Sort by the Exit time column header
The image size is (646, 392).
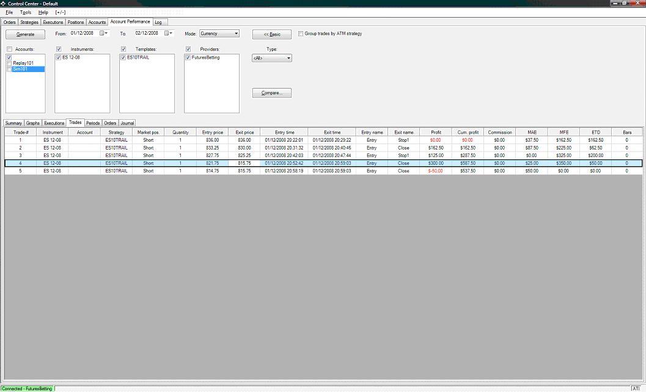(332, 132)
